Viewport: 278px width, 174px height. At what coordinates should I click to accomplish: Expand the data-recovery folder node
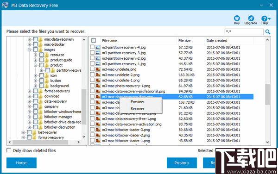pos(29,101)
